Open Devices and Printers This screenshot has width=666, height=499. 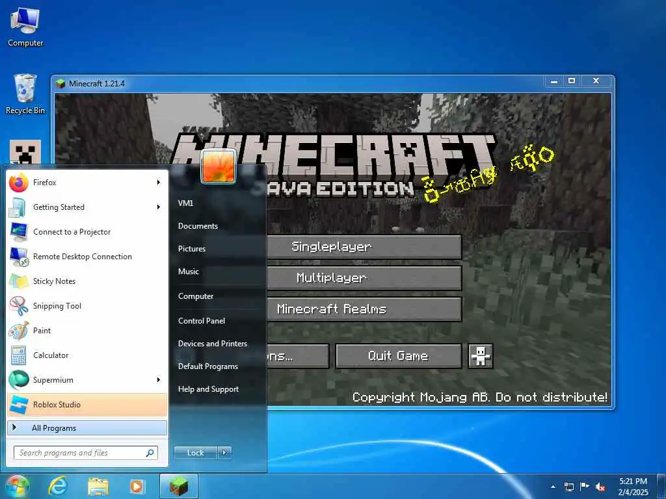(213, 344)
